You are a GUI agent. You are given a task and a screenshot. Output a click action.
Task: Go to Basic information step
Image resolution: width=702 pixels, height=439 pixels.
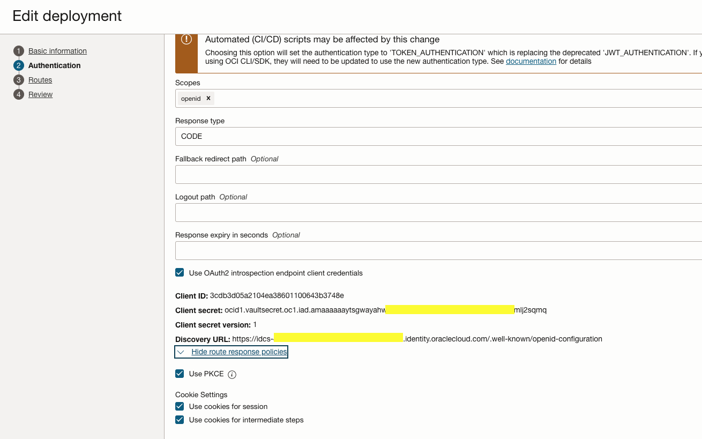tap(57, 51)
